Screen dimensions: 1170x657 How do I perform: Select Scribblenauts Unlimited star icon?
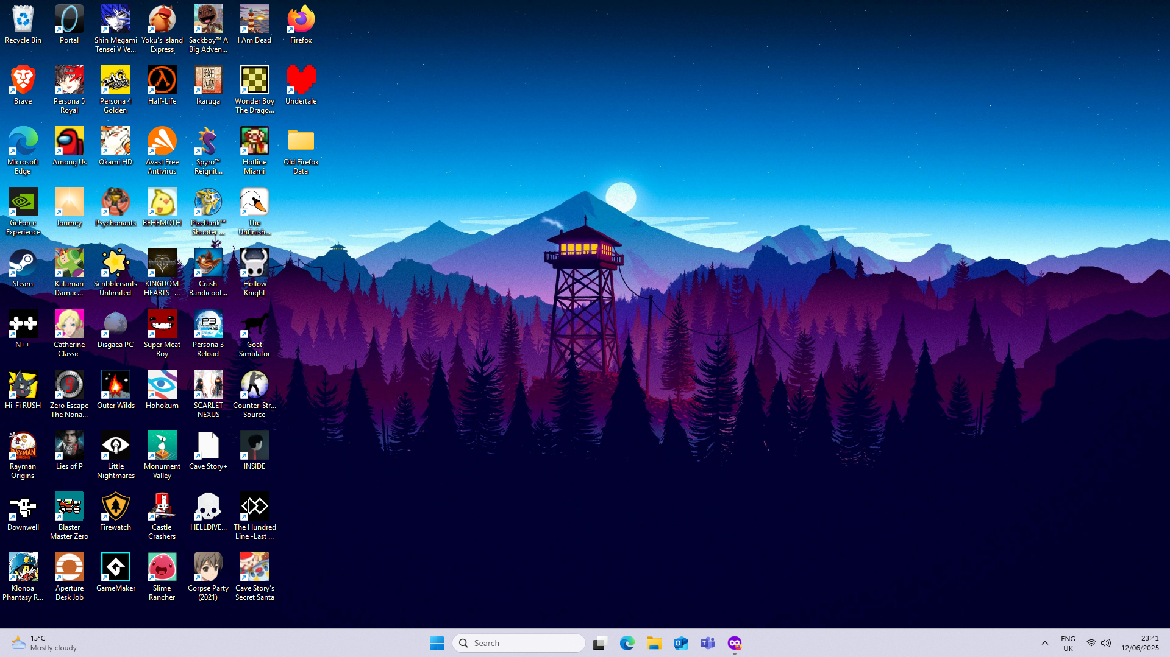[x=116, y=263]
